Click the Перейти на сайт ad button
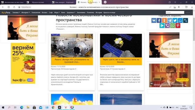The image size is (195, 110). point(182,79)
